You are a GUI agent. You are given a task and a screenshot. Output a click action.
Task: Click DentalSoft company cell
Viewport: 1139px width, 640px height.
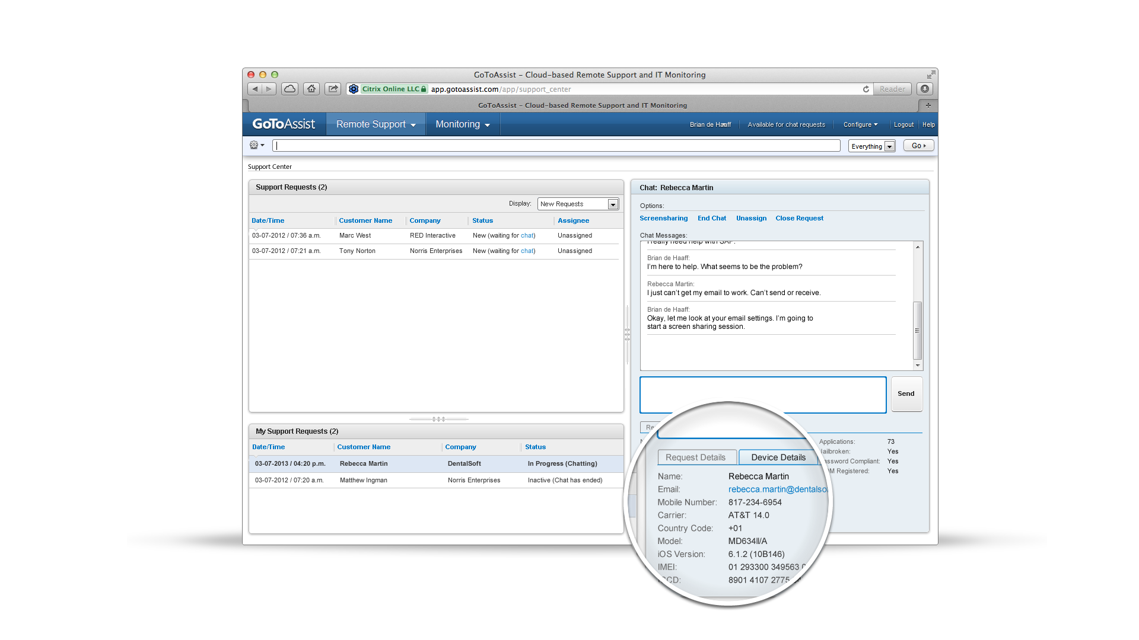point(464,464)
